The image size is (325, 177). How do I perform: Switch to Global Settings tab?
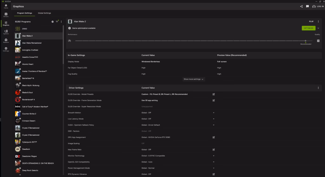pos(44,13)
